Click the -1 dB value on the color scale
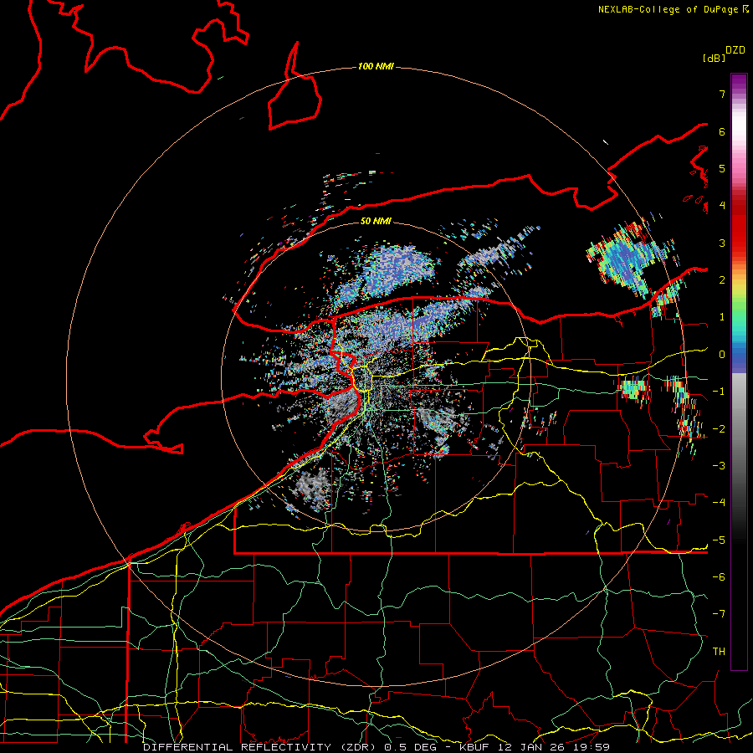 coord(719,392)
